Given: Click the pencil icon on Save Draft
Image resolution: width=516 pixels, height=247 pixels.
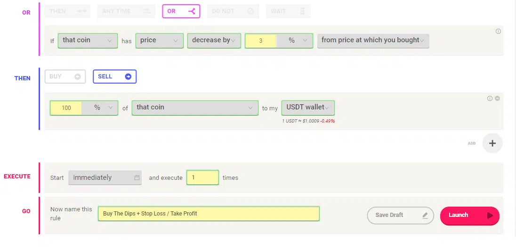Looking at the screenshot, I should pyautogui.click(x=425, y=215).
